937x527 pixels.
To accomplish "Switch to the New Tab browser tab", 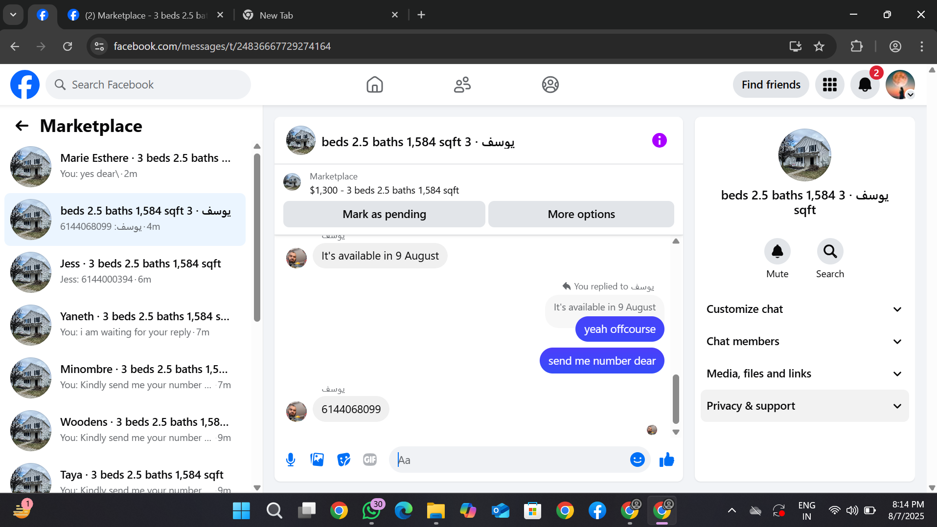I will [321, 15].
